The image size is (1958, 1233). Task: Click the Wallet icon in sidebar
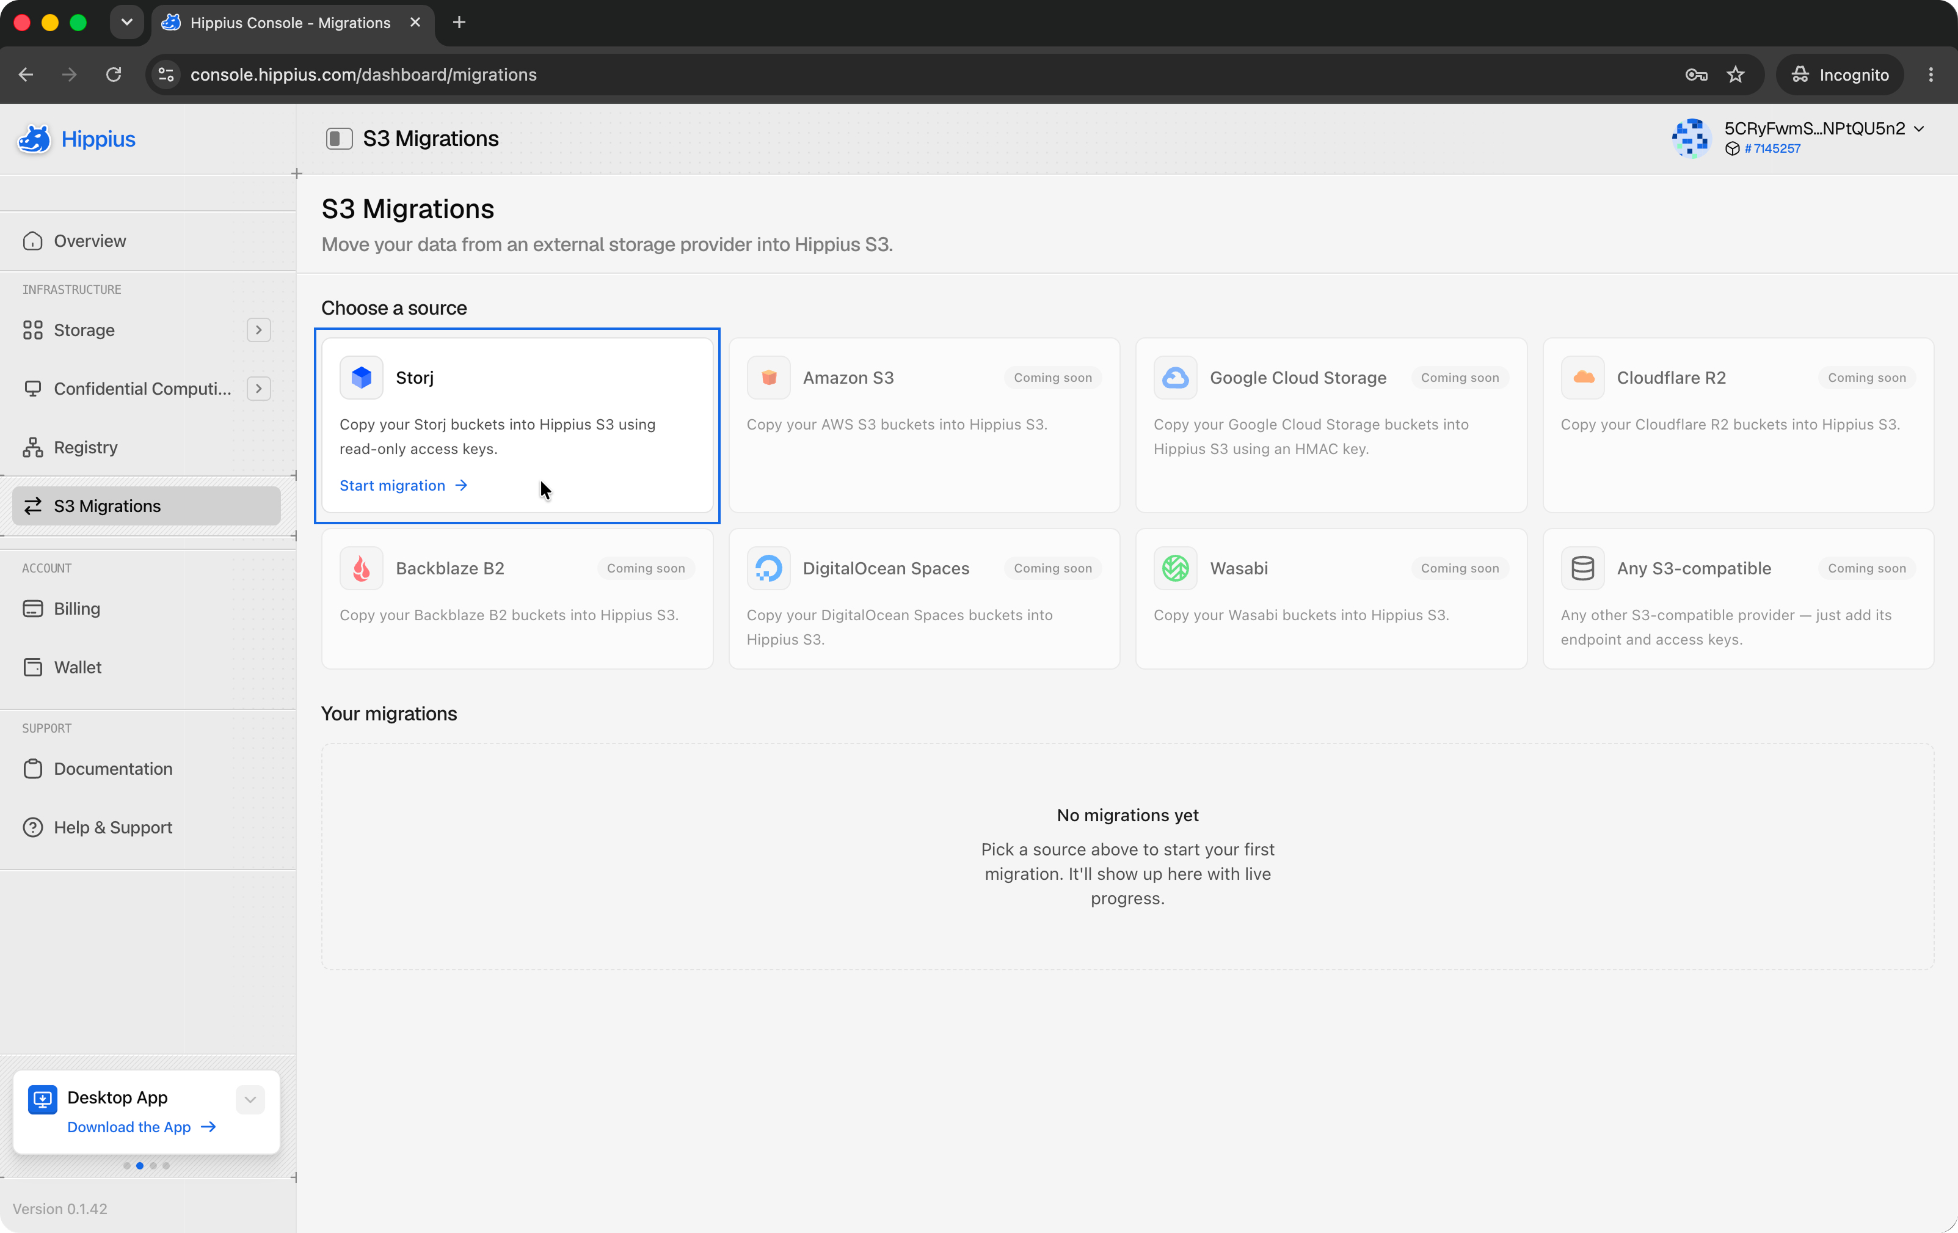coord(32,667)
